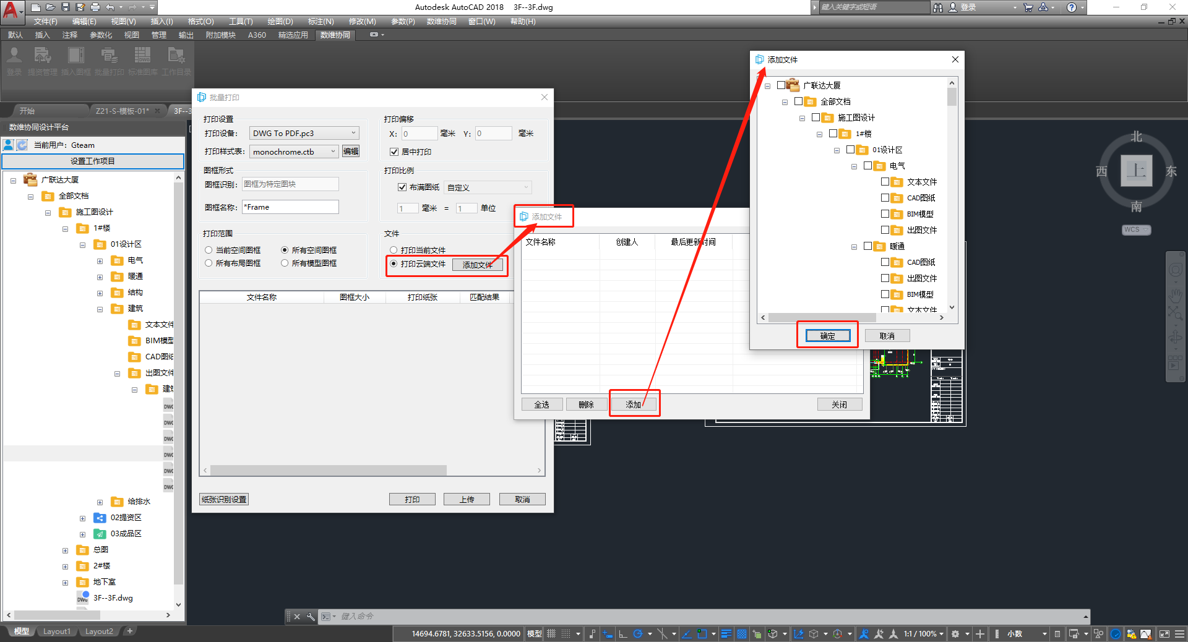Viewport: 1188px width, 642px height.
Task: Select 所有模型图框 radio button
Action: (285, 263)
